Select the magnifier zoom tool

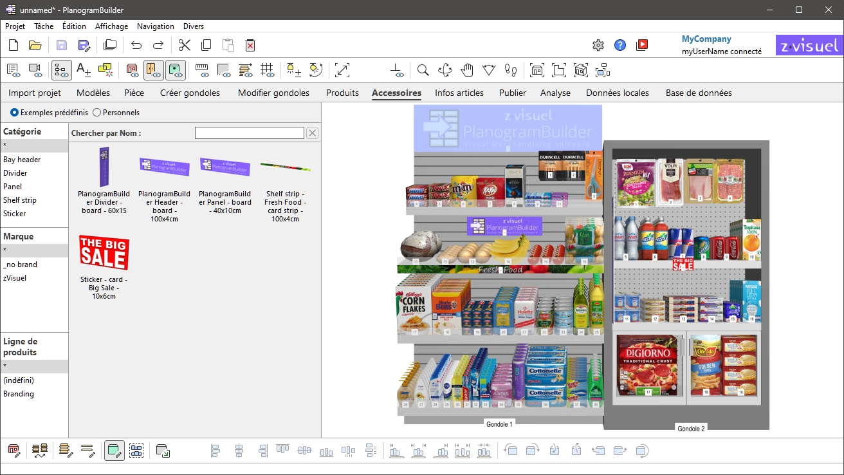[423, 70]
